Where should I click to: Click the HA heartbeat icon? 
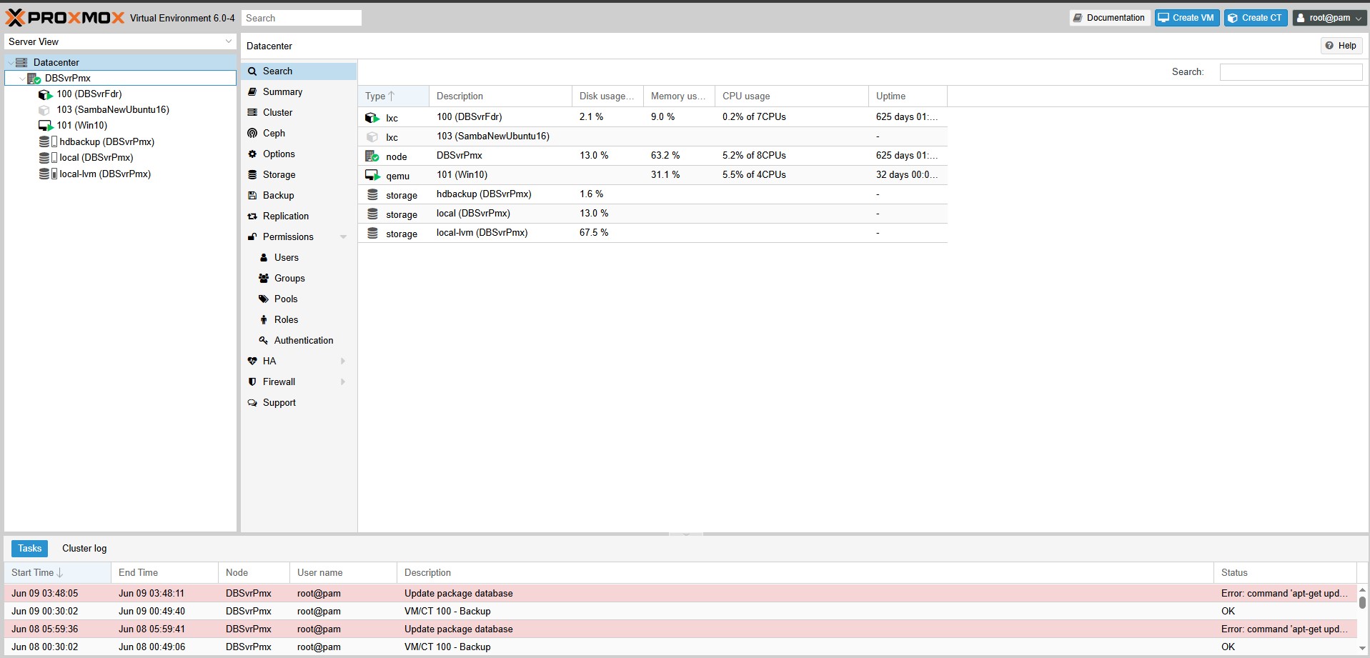[252, 361]
